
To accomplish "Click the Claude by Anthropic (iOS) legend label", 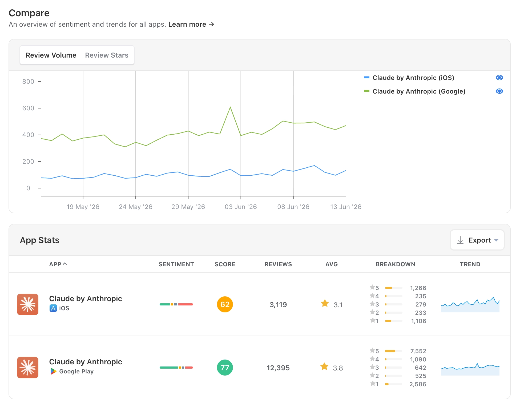I will coord(413,78).
